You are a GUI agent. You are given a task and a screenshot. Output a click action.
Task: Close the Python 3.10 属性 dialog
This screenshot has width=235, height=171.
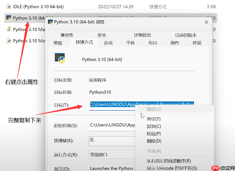tap(206, 22)
